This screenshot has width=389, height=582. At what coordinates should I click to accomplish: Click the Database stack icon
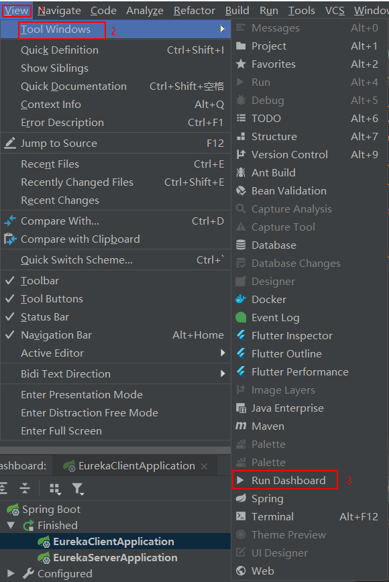[x=241, y=245]
